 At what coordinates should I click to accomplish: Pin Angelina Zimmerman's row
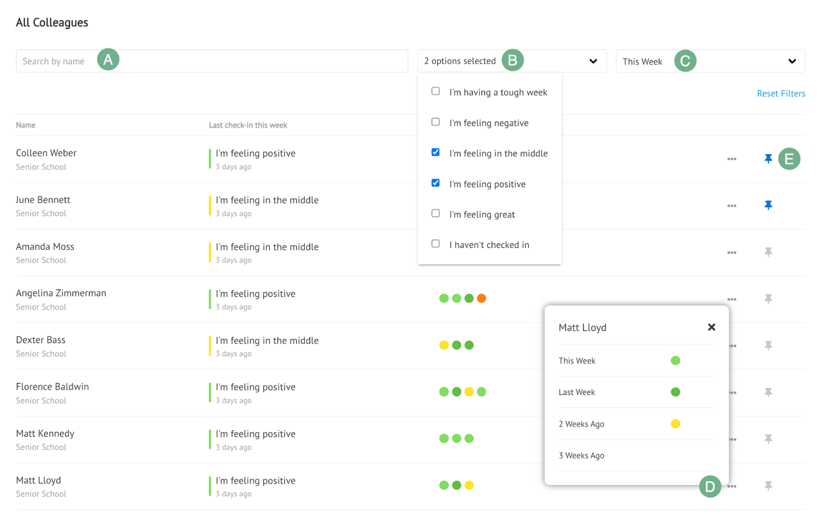coord(768,299)
